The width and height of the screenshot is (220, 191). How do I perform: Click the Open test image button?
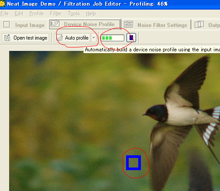point(26,38)
